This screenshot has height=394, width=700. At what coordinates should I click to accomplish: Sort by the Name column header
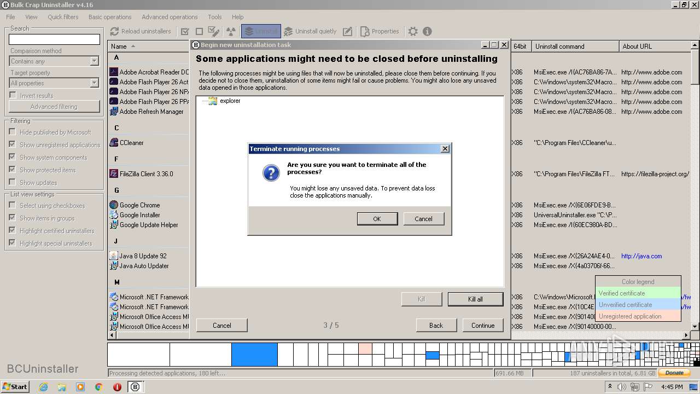(x=148, y=47)
